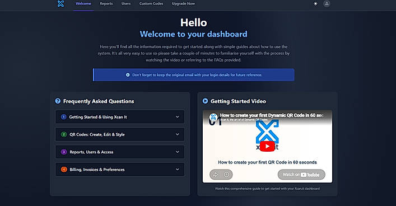Image resolution: width=396 pixels, height=206 pixels.
Task: Click the orange number 4 badge on Billing
Action: coord(64,170)
